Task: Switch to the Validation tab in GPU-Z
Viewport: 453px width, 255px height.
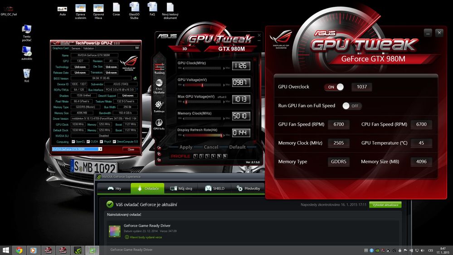Action: (x=88, y=48)
